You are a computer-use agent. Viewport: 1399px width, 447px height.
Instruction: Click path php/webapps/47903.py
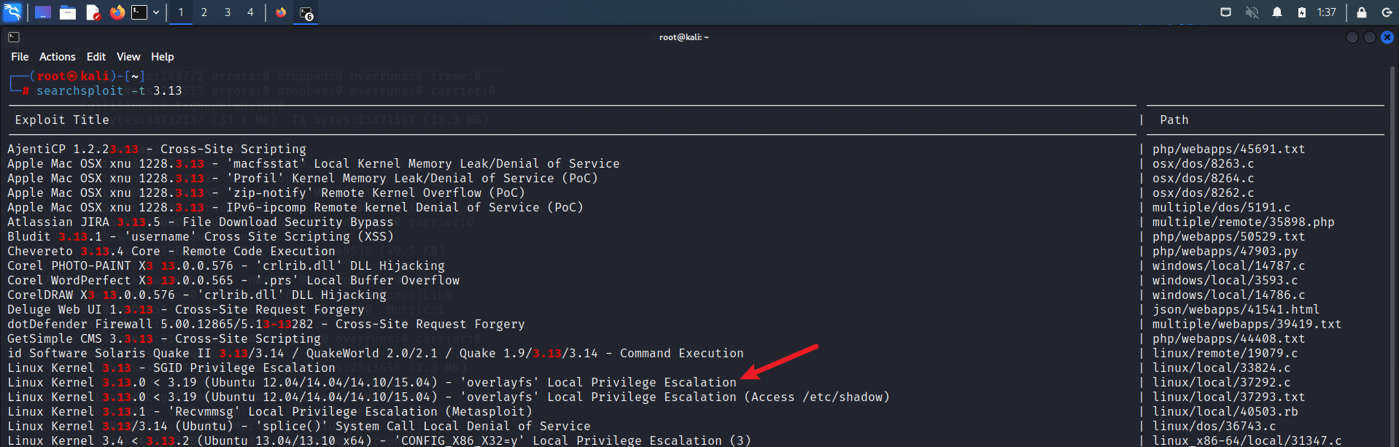point(1225,252)
